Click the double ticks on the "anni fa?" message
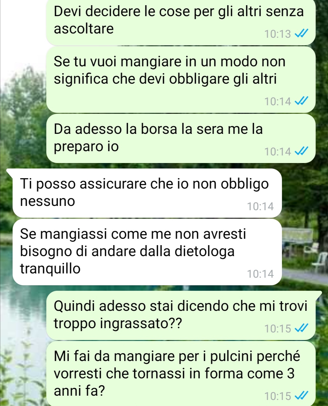 click(x=302, y=396)
